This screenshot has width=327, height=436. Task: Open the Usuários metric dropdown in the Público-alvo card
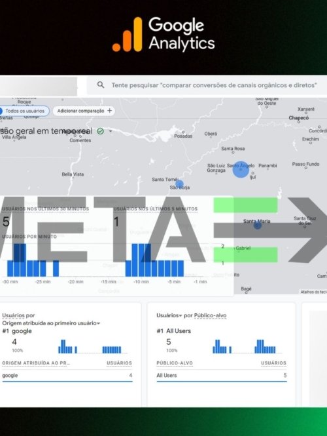(x=169, y=315)
